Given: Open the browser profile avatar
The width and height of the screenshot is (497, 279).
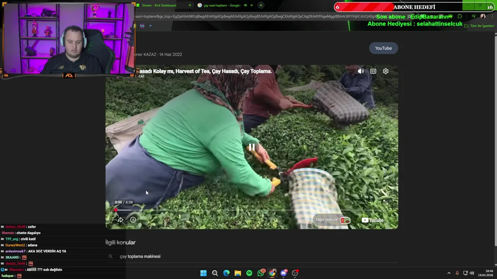Looking at the screenshot, I should 483,16.
